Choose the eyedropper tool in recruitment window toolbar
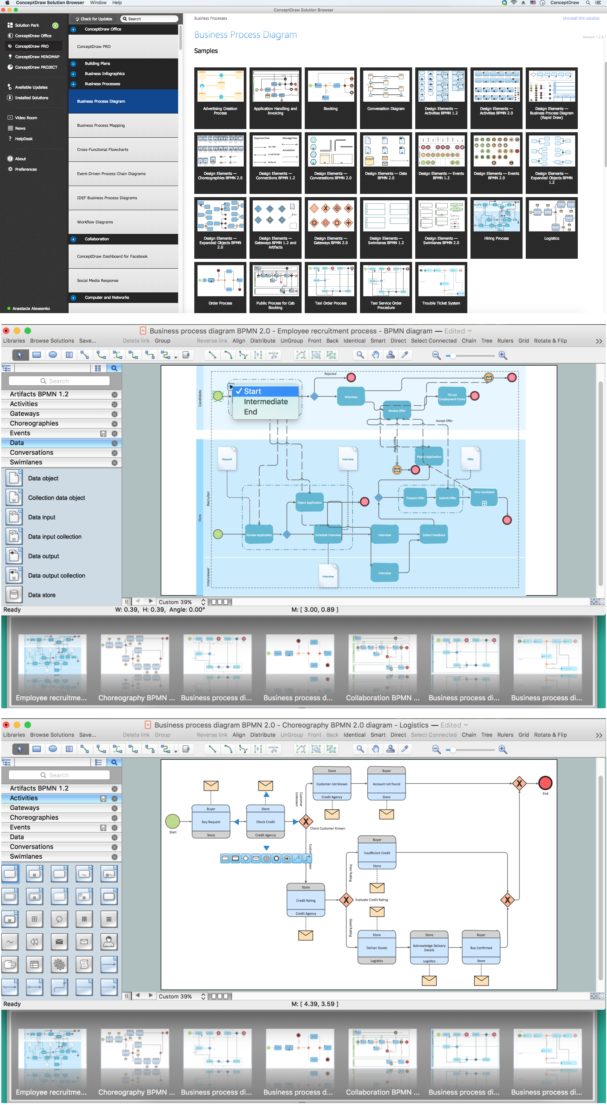607x1105 pixels. 405,355
